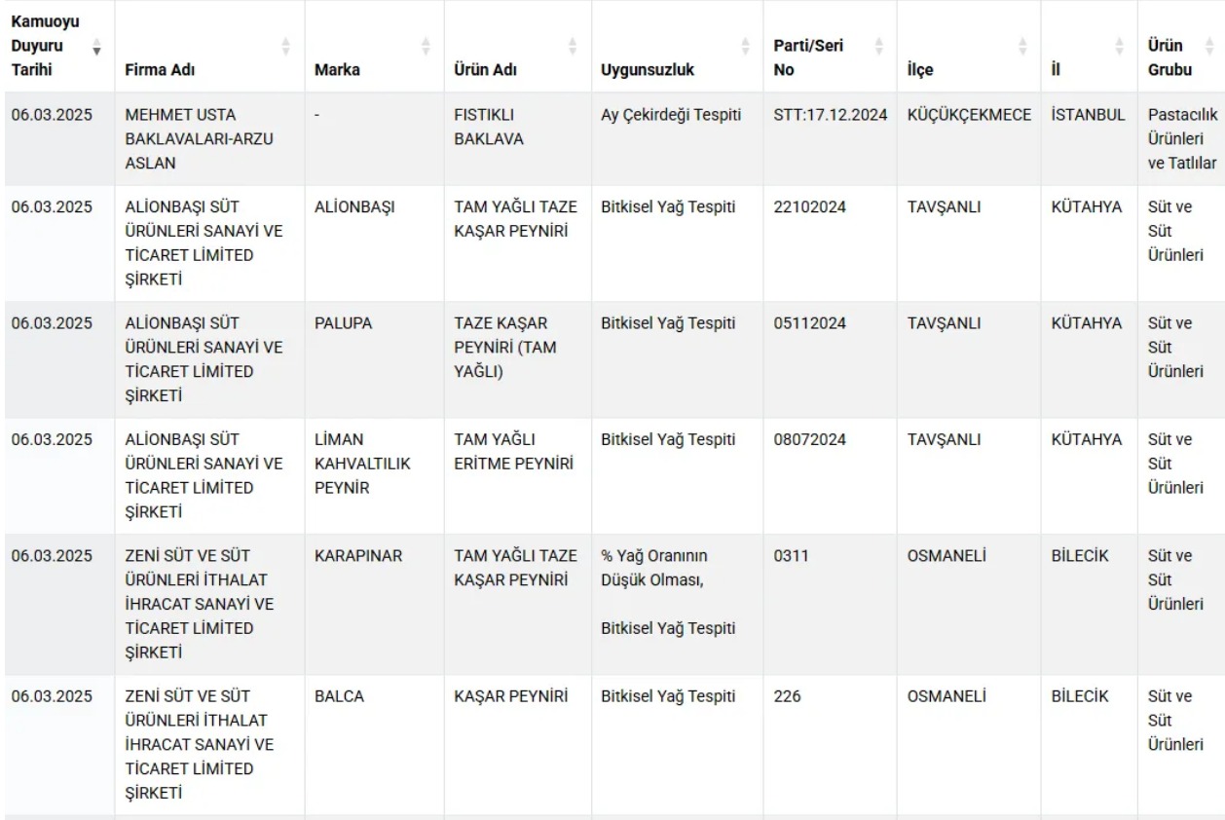
Task: Click Ay Çekirdeği Tespiti cell
Action: point(678,139)
